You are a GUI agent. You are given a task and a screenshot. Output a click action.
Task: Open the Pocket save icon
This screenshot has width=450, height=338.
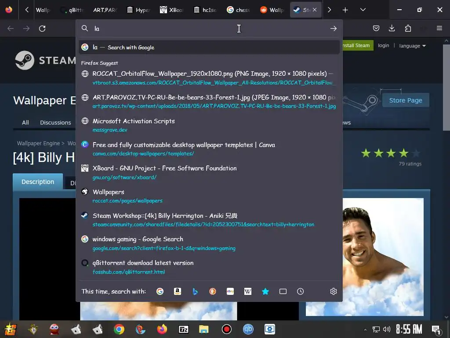(376, 28)
